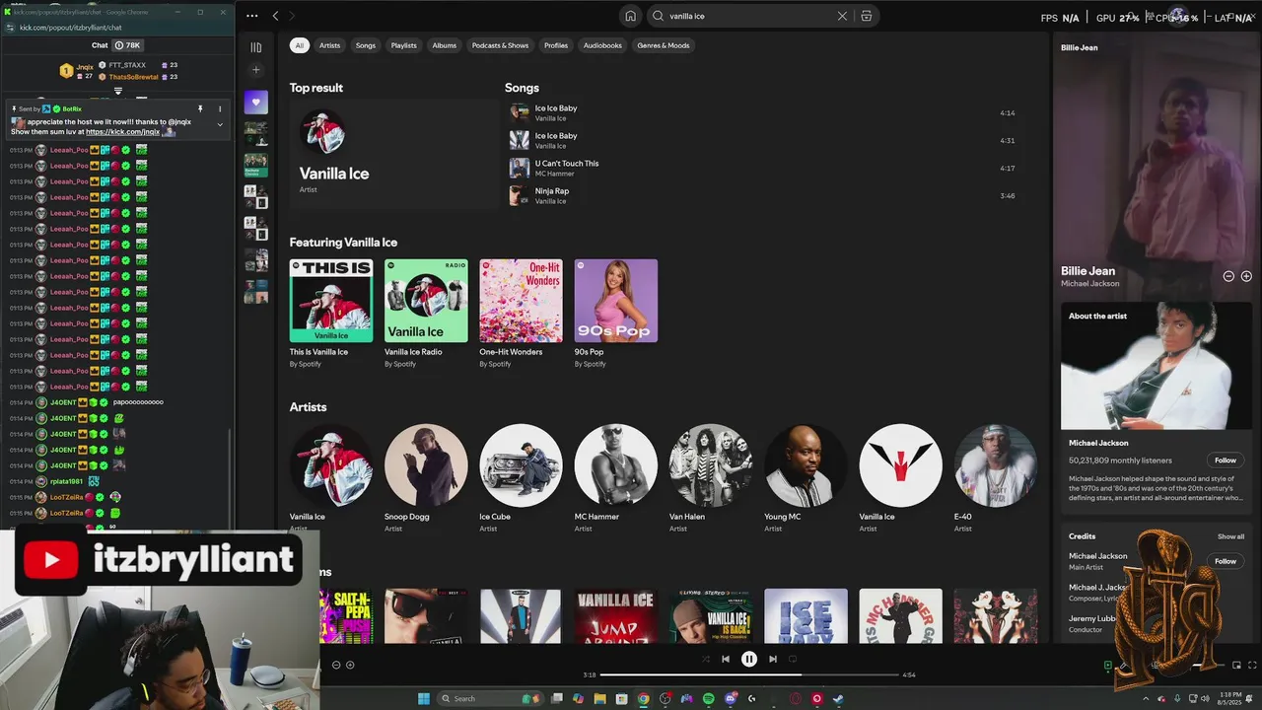Viewport: 1262px width, 710px height.
Task: Select the Audiobooks filter chip
Action: pos(602,45)
